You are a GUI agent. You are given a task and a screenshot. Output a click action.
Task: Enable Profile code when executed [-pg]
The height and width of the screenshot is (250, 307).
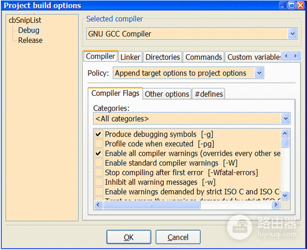(x=99, y=144)
